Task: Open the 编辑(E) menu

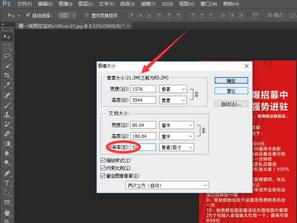Action: [x=45, y=4]
